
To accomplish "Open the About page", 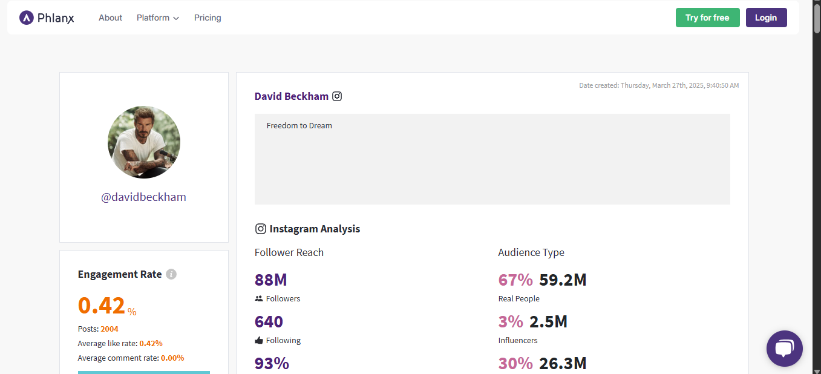I will (111, 18).
